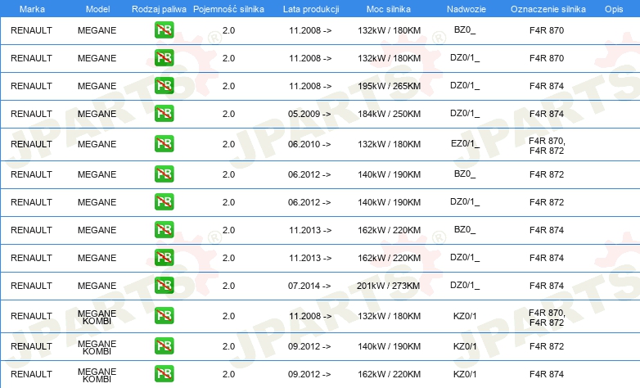
Task: Click the fuel icon in the BZ0_ 162kW / 220KM row
Action: (164, 229)
